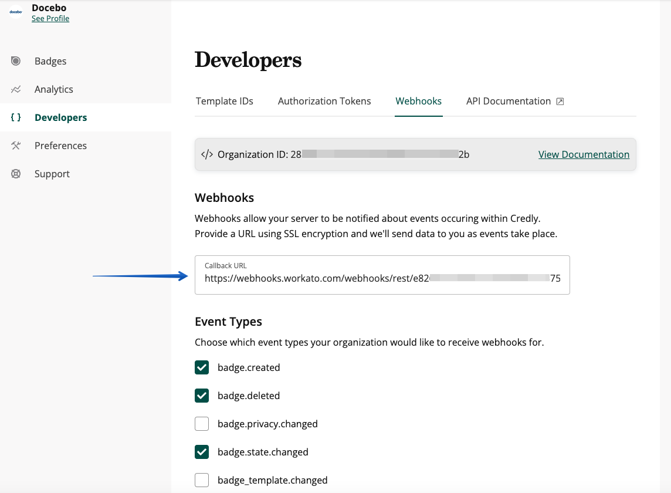The width and height of the screenshot is (671, 493).
Task: Check the badge_template.changed checkbox
Action: point(202,480)
